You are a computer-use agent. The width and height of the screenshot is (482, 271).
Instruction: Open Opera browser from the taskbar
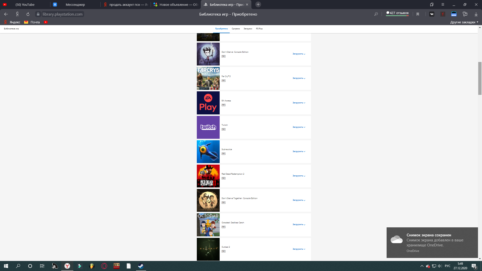[104, 266]
